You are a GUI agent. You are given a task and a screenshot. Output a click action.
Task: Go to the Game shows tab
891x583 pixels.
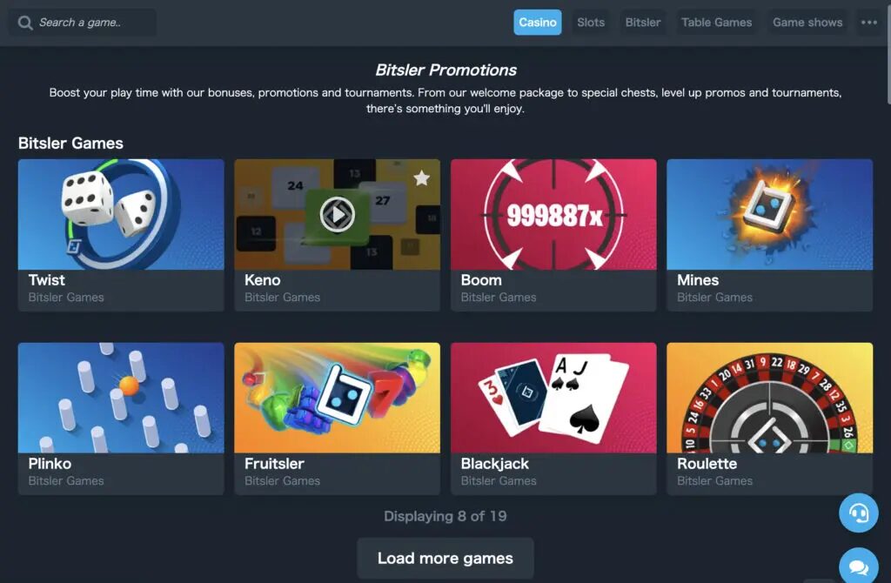807,23
